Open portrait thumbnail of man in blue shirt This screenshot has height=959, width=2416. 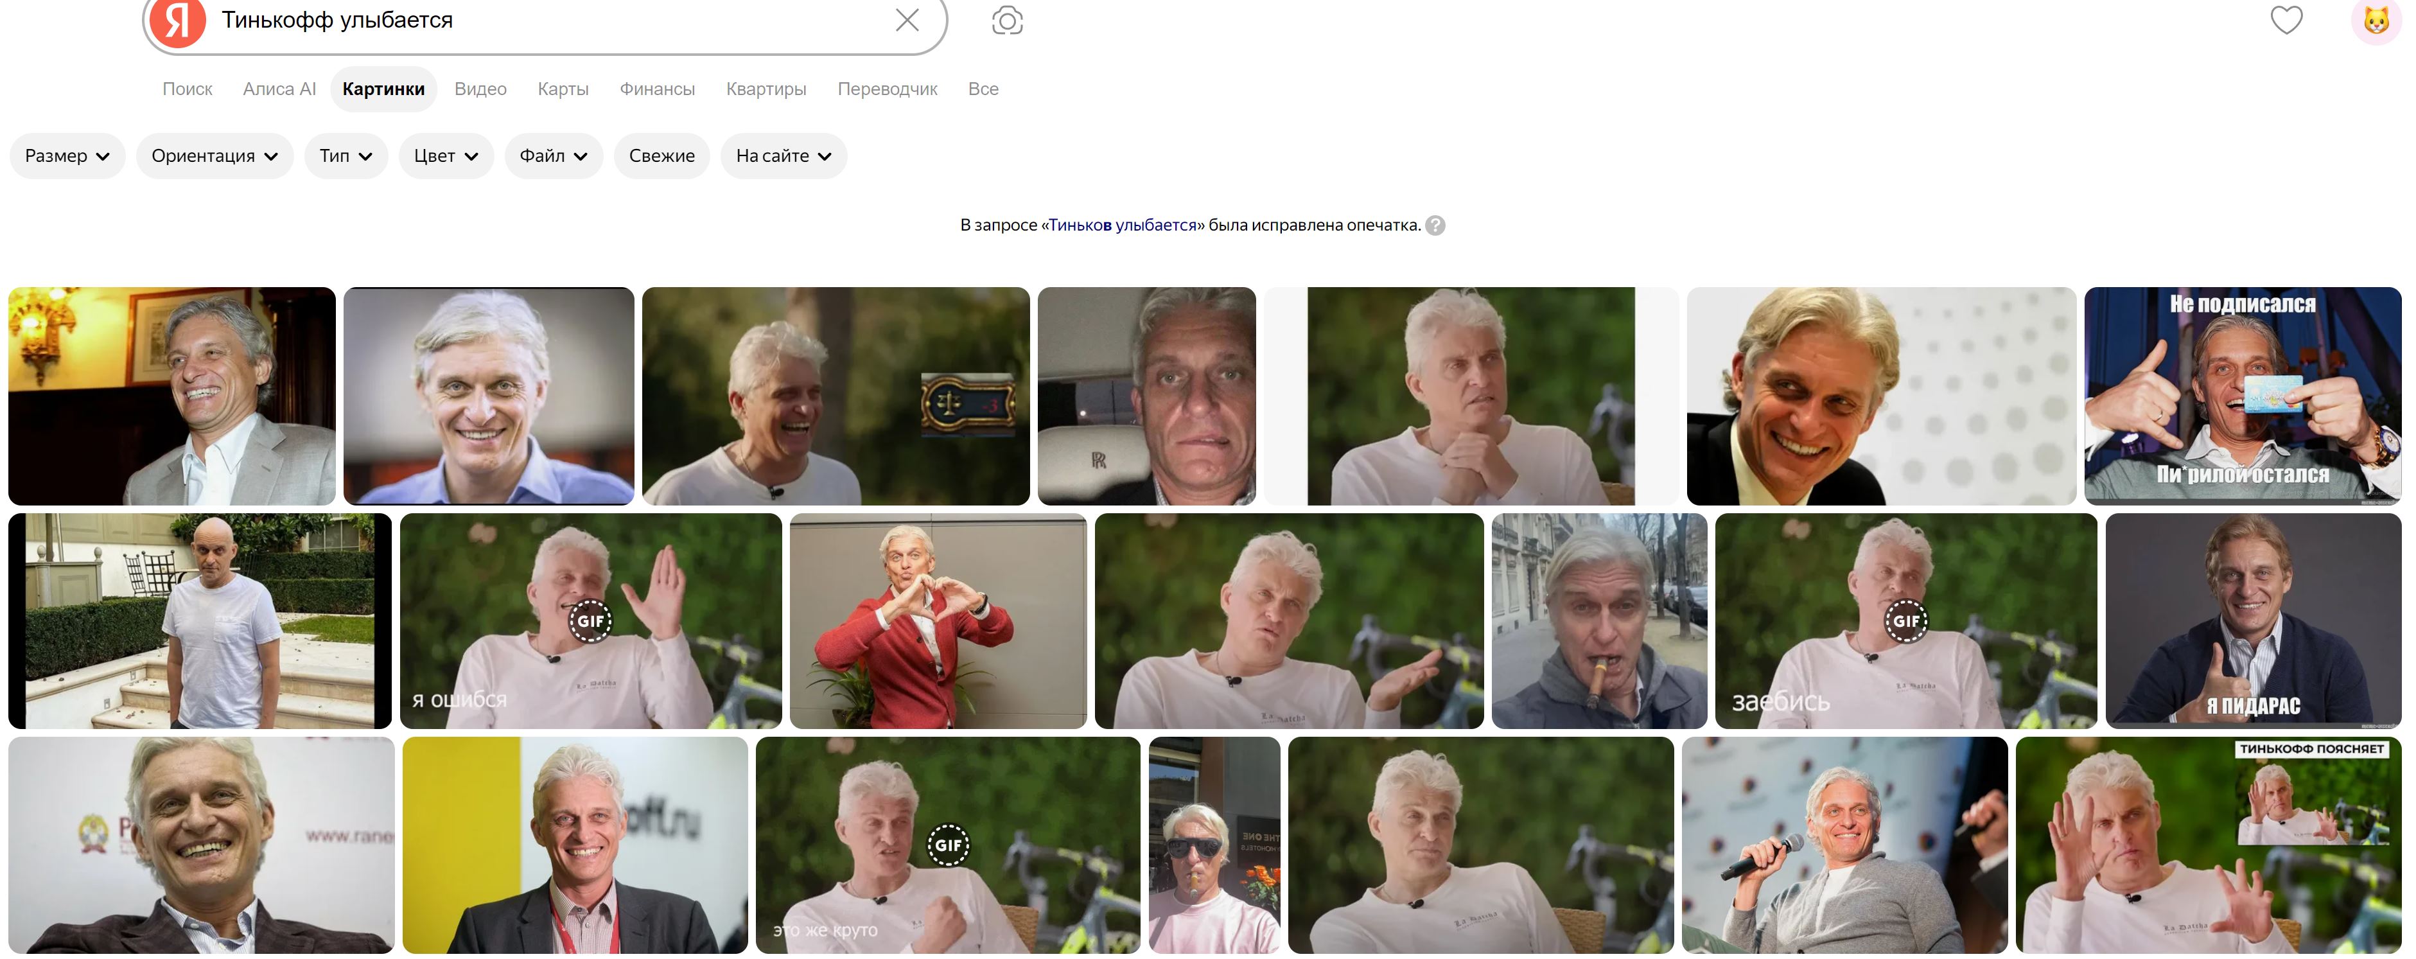click(489, 396)
